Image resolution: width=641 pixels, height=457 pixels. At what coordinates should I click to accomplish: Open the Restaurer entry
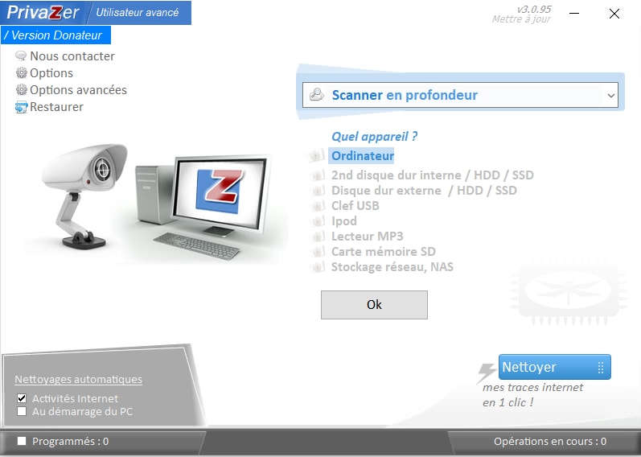pyautogui.click(x=57, y=107)
